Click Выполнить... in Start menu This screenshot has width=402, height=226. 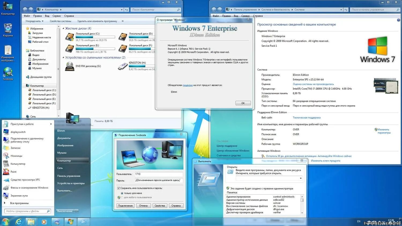(x=65, y=191)
